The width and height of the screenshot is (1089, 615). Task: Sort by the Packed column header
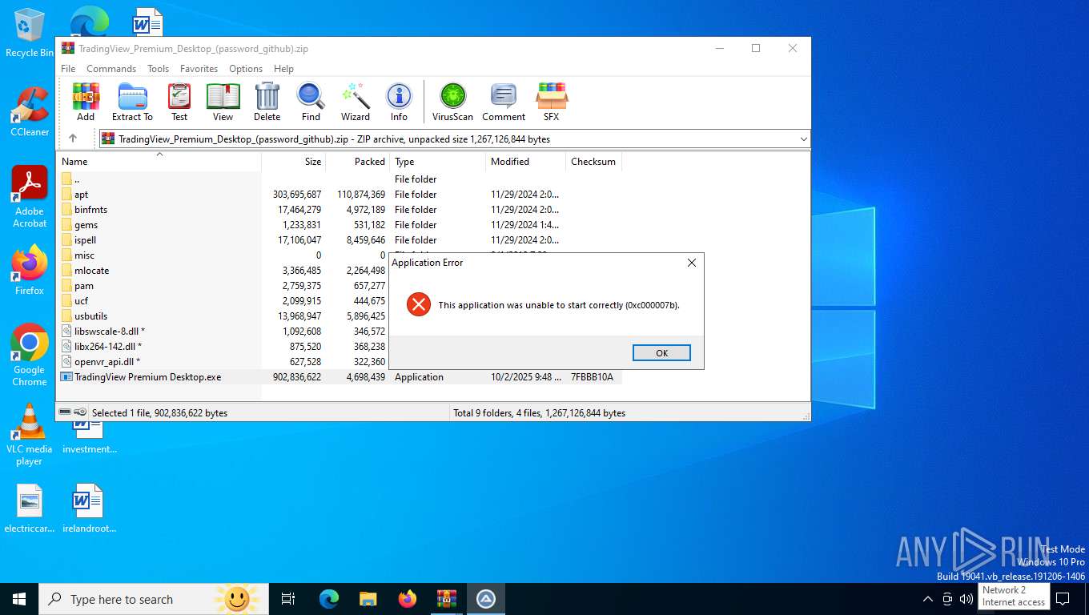point(358,162)
